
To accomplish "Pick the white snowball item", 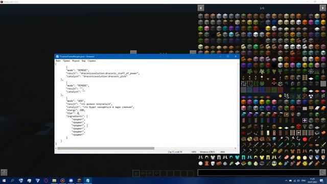I will [x=200, y=164].
